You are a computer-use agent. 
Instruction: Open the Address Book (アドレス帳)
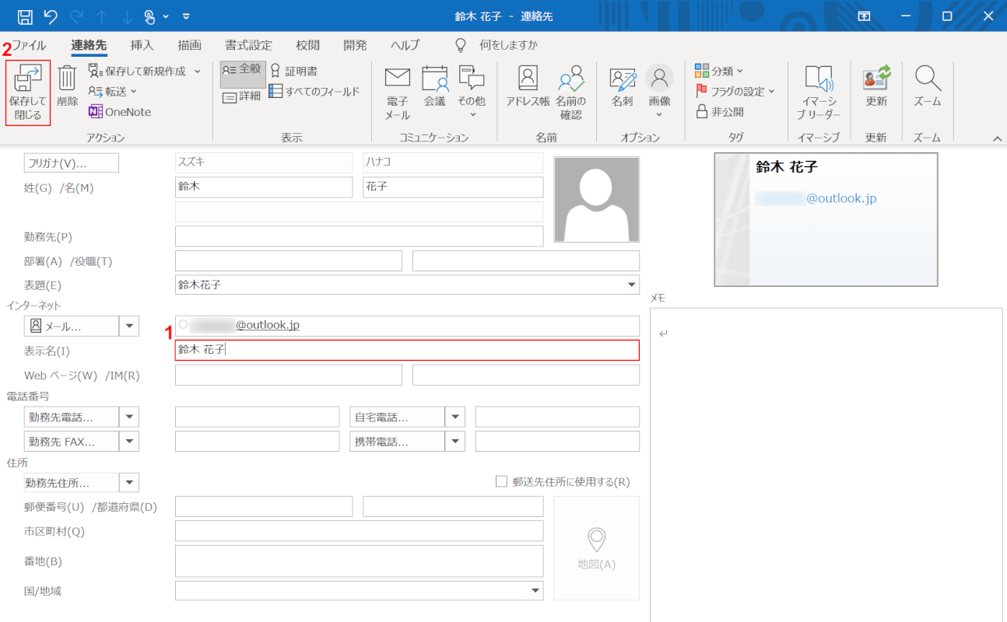[x=528, y=86]
